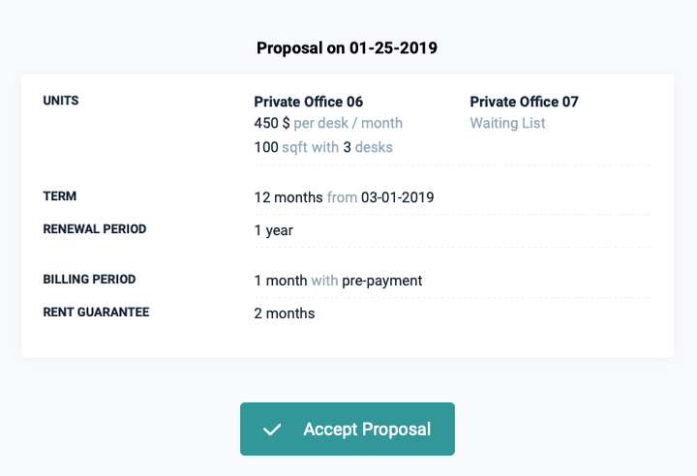Click the pre-payment text
The image size is (697, 476).
381,281
